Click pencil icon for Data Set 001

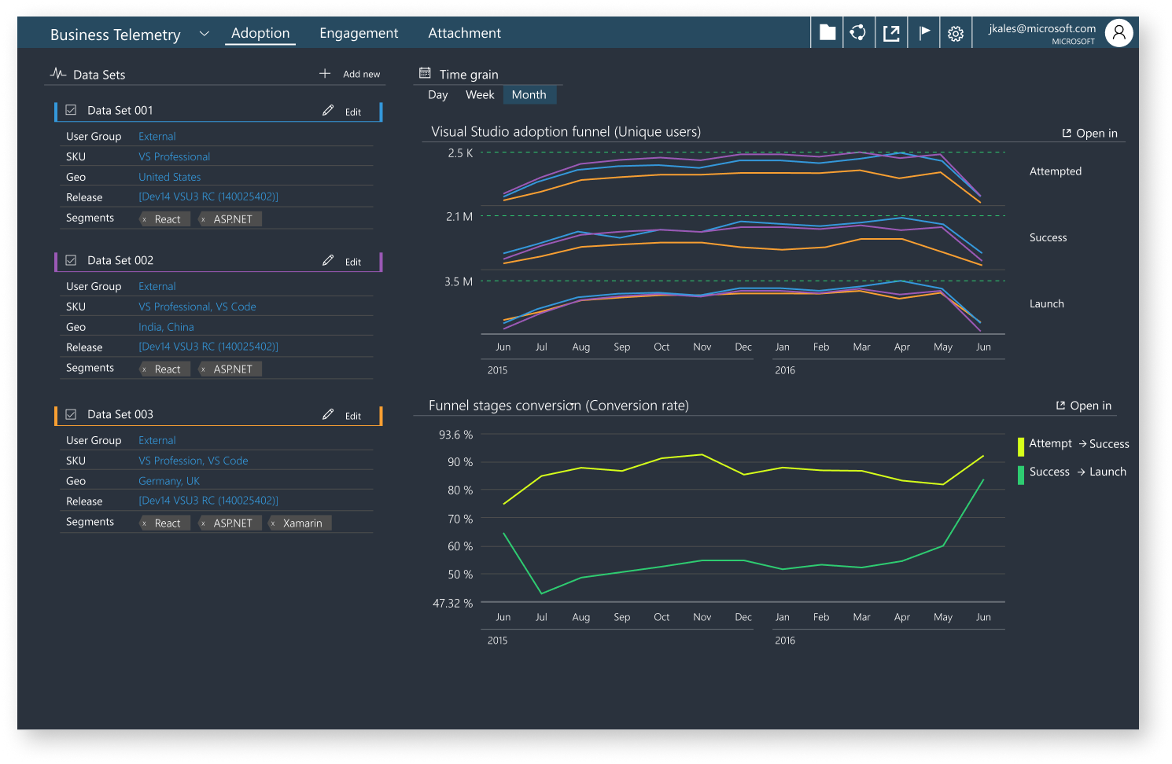(328, 110)
